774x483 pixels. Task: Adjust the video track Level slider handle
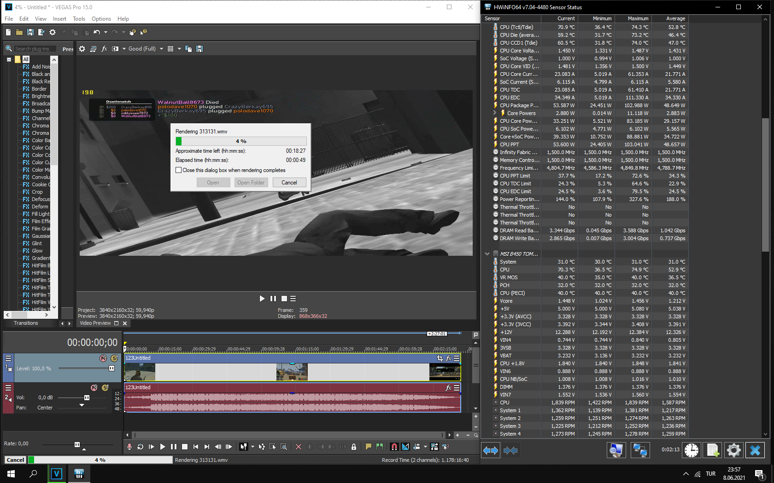coord(111,368)
